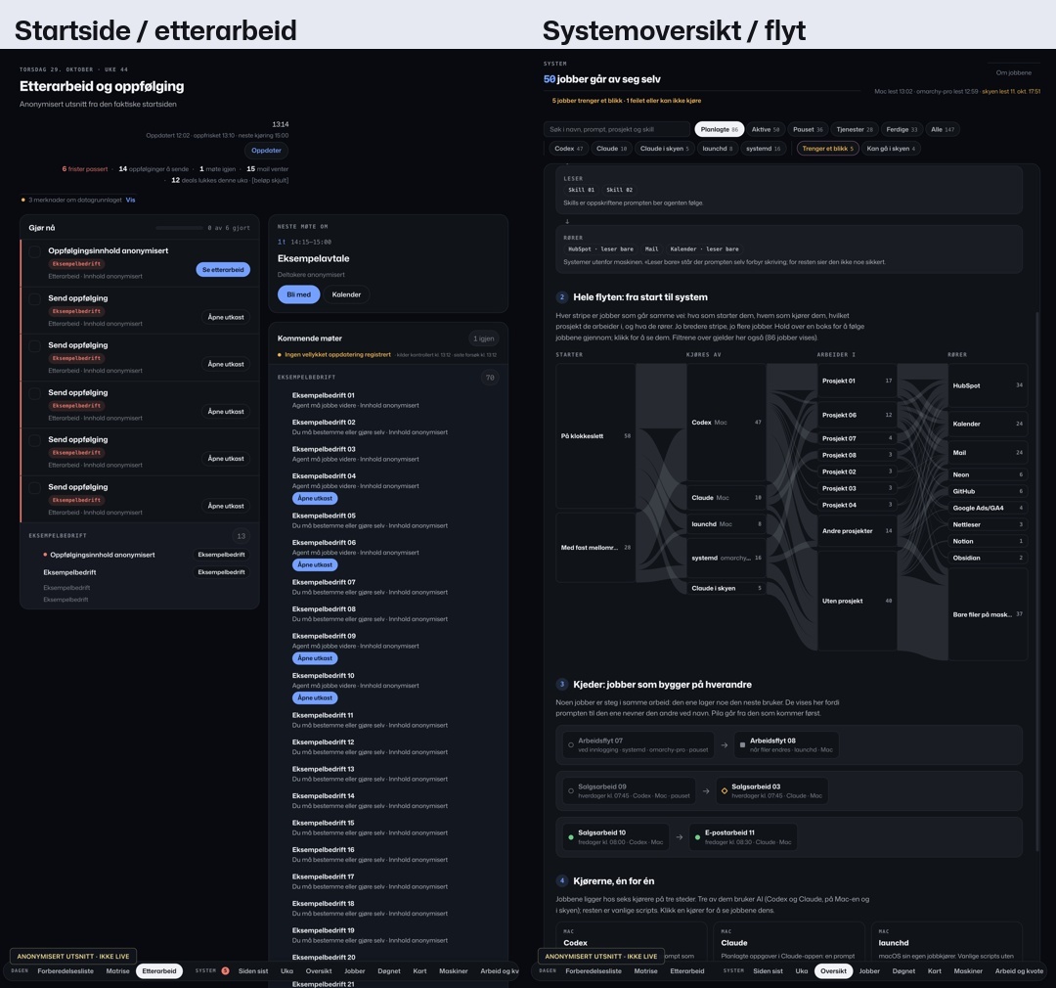Click Bli med for Eksempelavtale
Image resolution: width=1056 pixels, height=988 pixels.
[298, 294]
